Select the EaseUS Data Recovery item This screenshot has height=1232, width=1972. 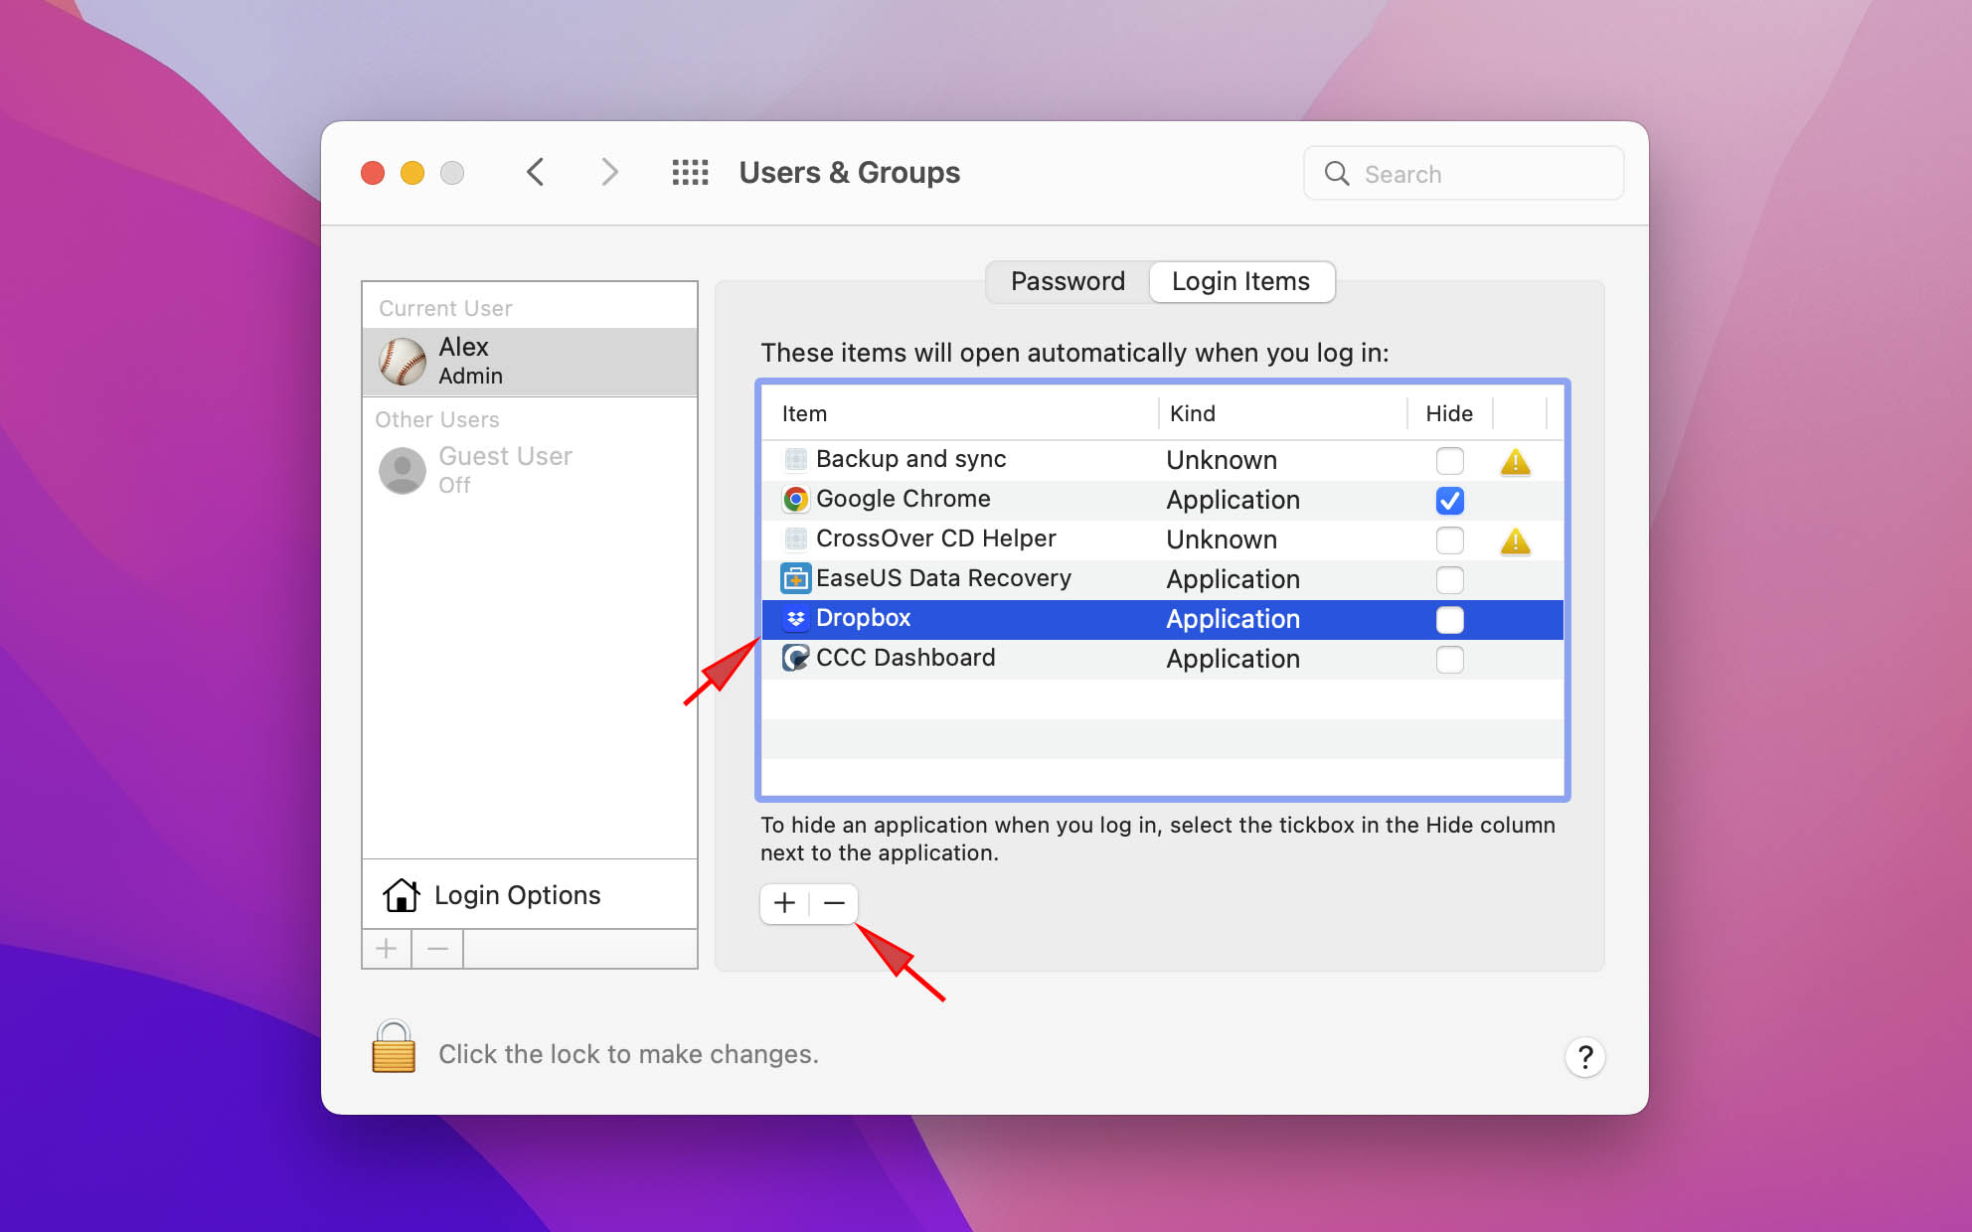(942, 577)
